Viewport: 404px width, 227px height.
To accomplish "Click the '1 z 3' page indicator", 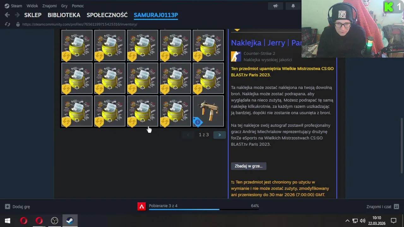I will tap(204, 135).
